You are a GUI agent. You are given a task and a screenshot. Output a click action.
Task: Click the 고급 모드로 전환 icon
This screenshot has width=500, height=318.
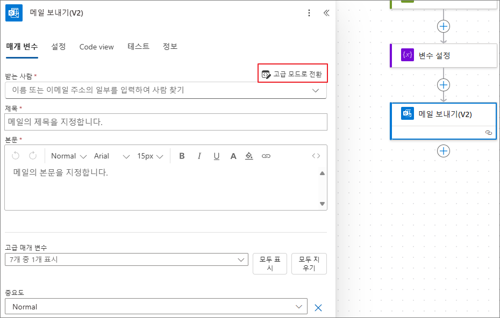point(266,74)
